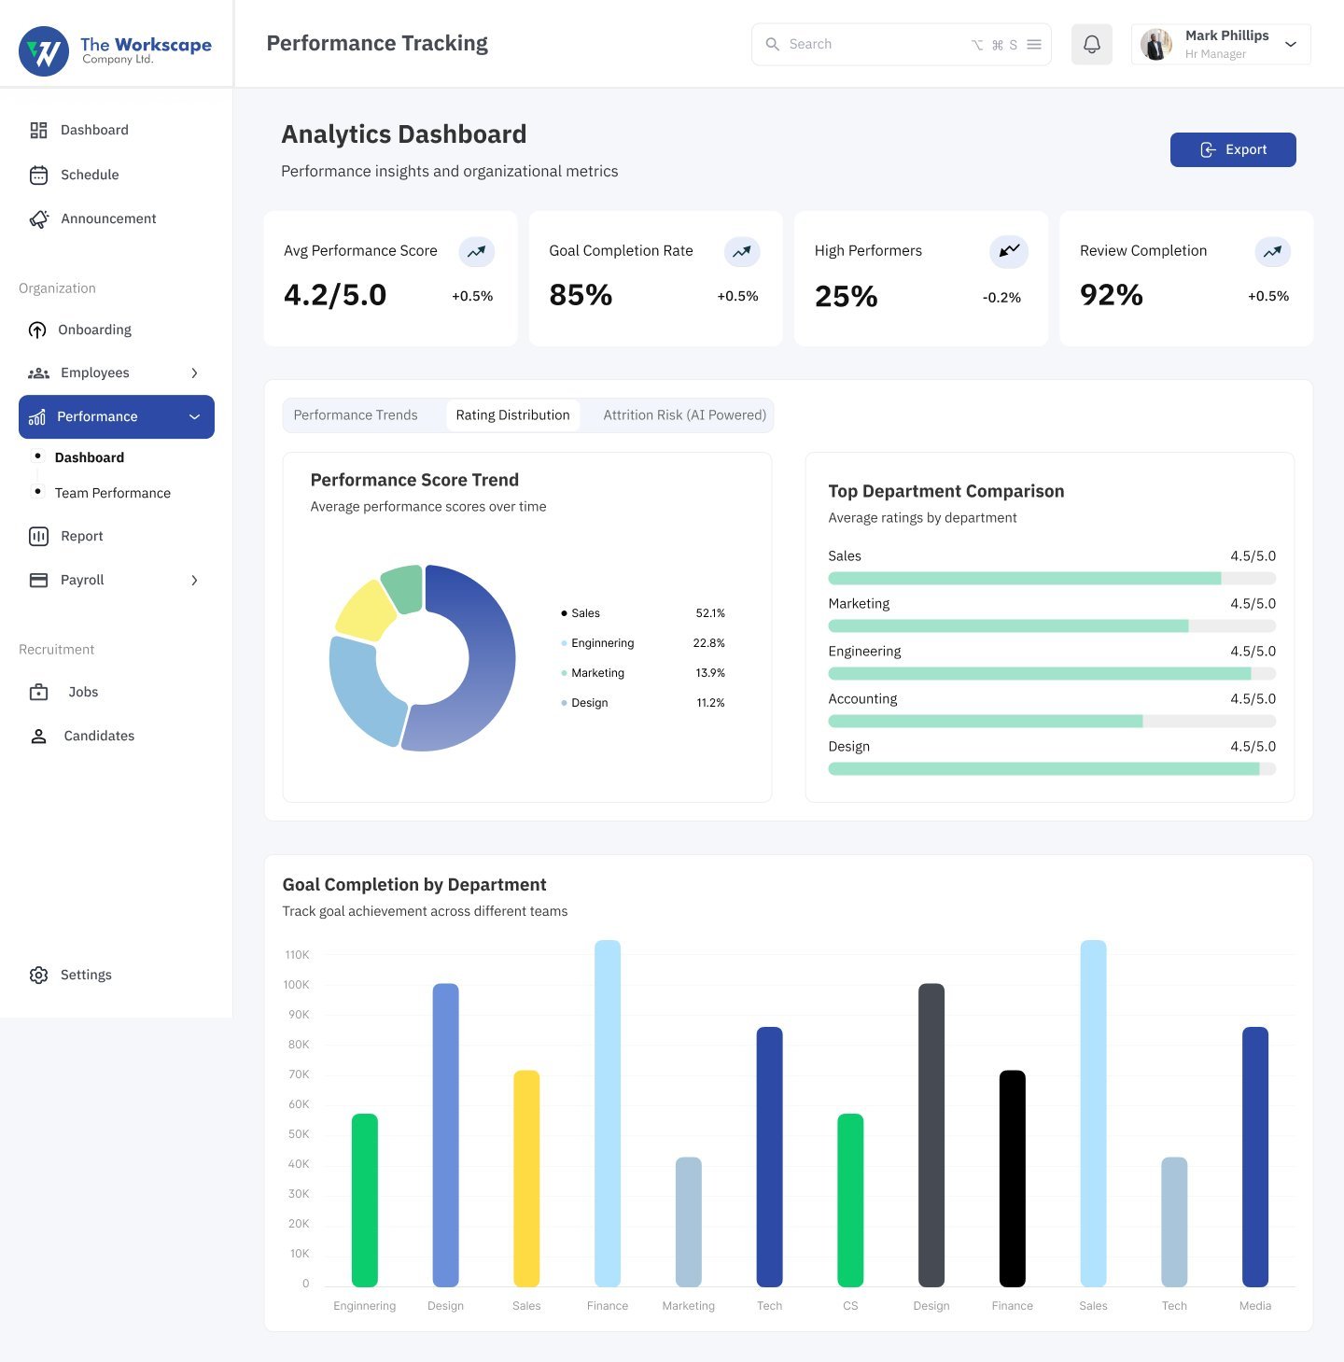The image size is (1344, 1362).
Task: Click Mark Phillips profile avatar
Action: [x=1156, y=44]
